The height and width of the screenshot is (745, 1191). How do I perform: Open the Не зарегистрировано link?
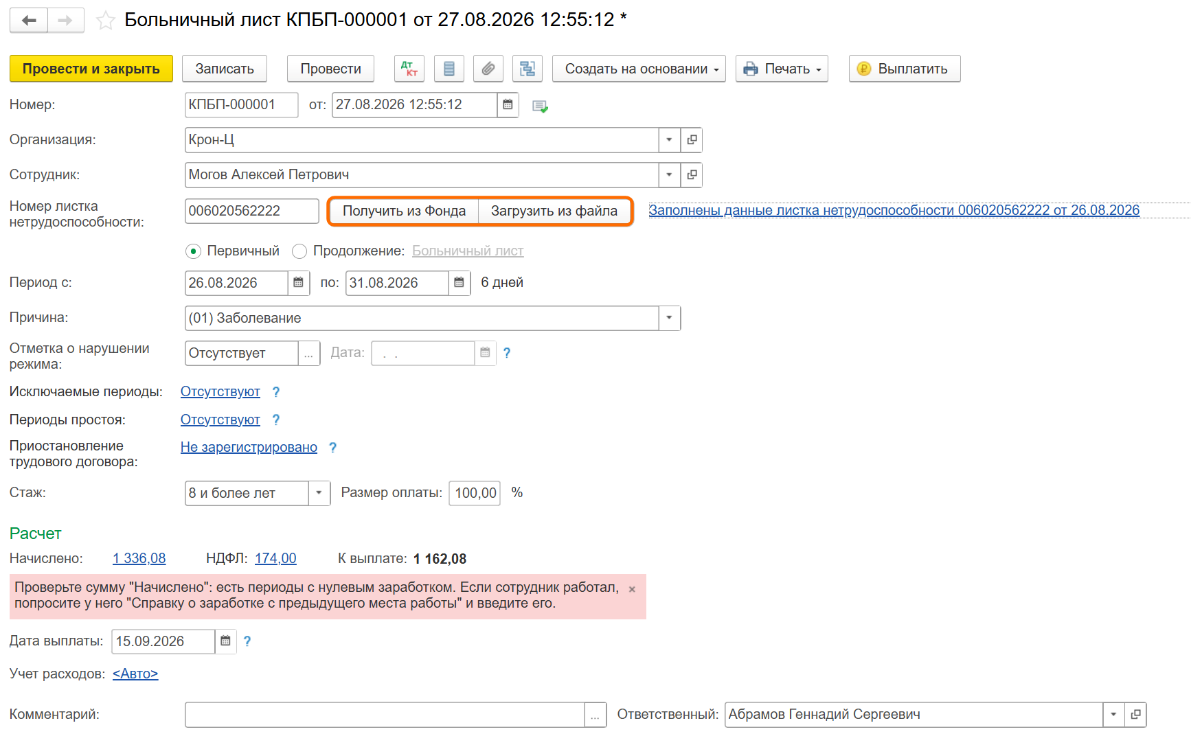(x=249, y=448)
